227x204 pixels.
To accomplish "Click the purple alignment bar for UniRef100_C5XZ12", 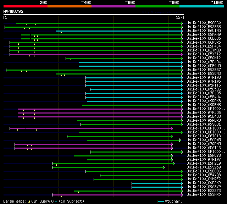I will (95, 54).
